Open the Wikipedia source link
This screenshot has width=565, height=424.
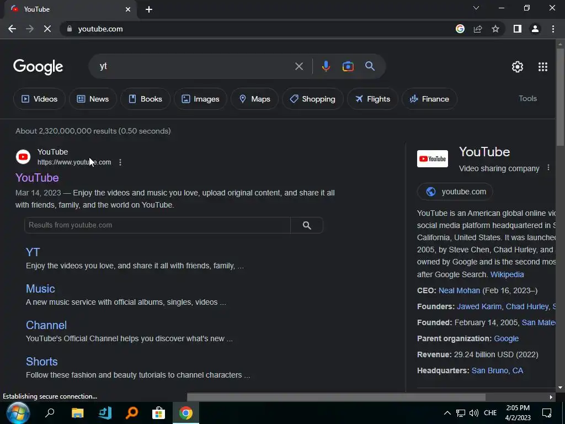pyautogui.click(x=507, y=274)
